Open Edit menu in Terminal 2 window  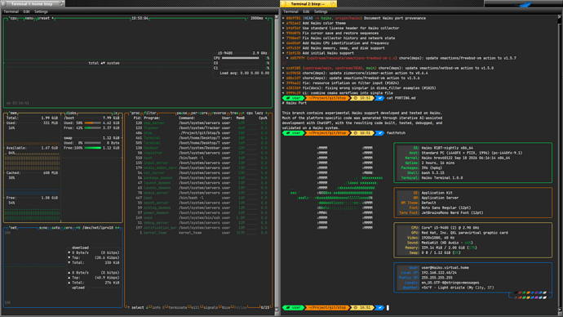pyautogui.click(x=306, y=11)
